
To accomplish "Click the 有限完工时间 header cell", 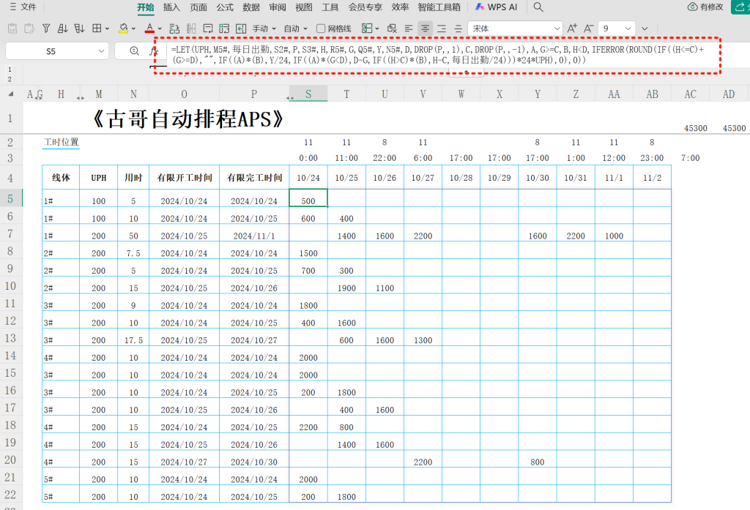I will [254, 178].
